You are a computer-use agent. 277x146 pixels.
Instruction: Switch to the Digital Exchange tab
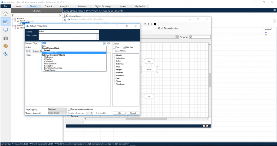point(103,7)
